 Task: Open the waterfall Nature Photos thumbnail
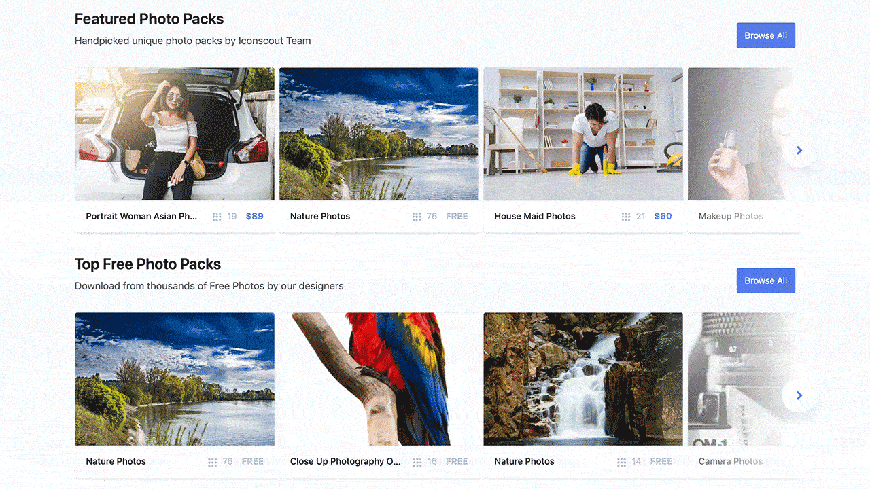click(582, 379)
